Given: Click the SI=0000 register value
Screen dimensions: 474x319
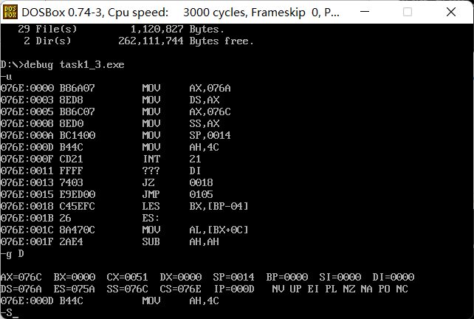Looking at the screenshot, I should pyautogui.click(x=340, y=277).
